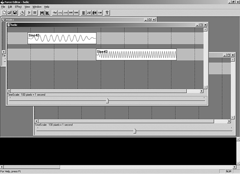Click the vertical bar effect toolbar icon
Viewport: 240px width, 174px height.
[84, 12]
